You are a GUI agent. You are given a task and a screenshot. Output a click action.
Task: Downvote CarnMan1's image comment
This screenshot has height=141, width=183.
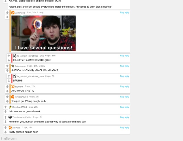point(7,17)
